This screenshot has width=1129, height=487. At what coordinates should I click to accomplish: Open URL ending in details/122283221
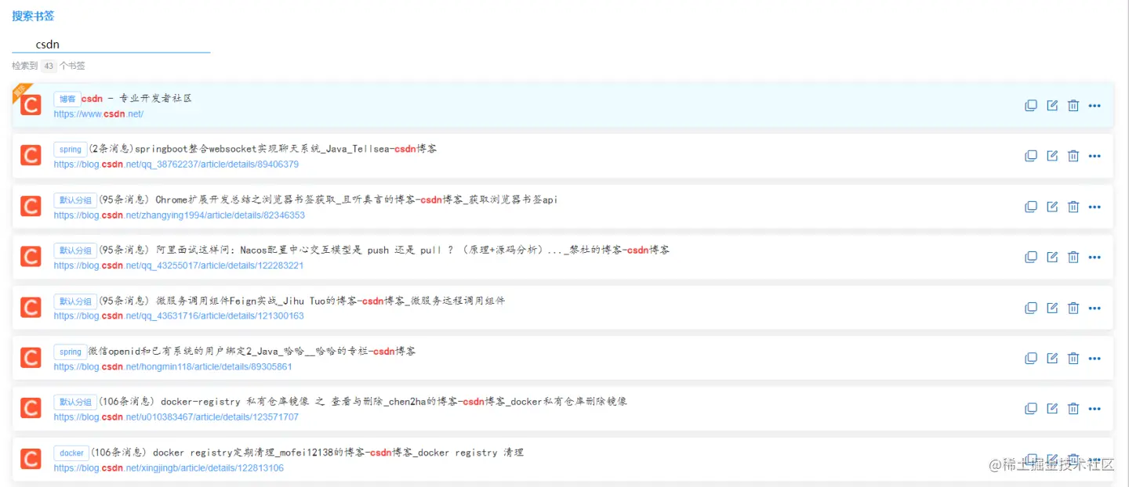point(179,265)
